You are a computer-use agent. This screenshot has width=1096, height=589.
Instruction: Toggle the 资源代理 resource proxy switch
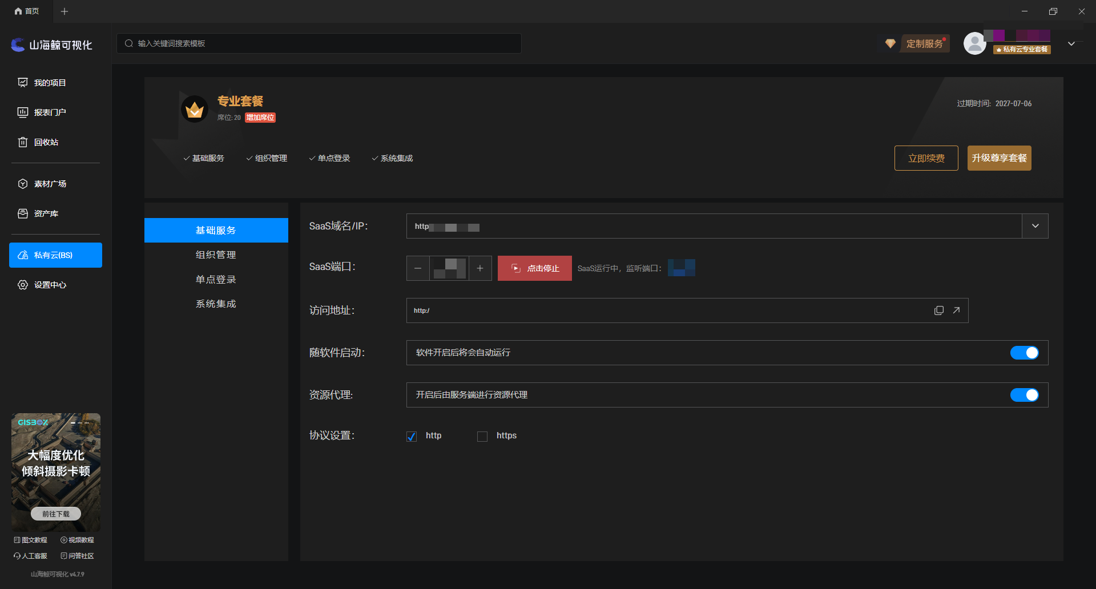pyautogui.click(x=1024, y=395)
